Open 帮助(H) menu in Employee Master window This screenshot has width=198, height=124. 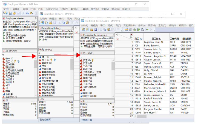(126, 9)
